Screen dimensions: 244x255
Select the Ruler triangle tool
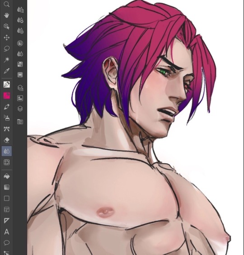(x=6, y=221)
